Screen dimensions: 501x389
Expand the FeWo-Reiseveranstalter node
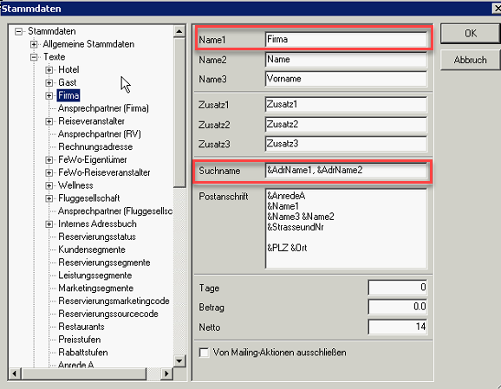coord(49,172)
